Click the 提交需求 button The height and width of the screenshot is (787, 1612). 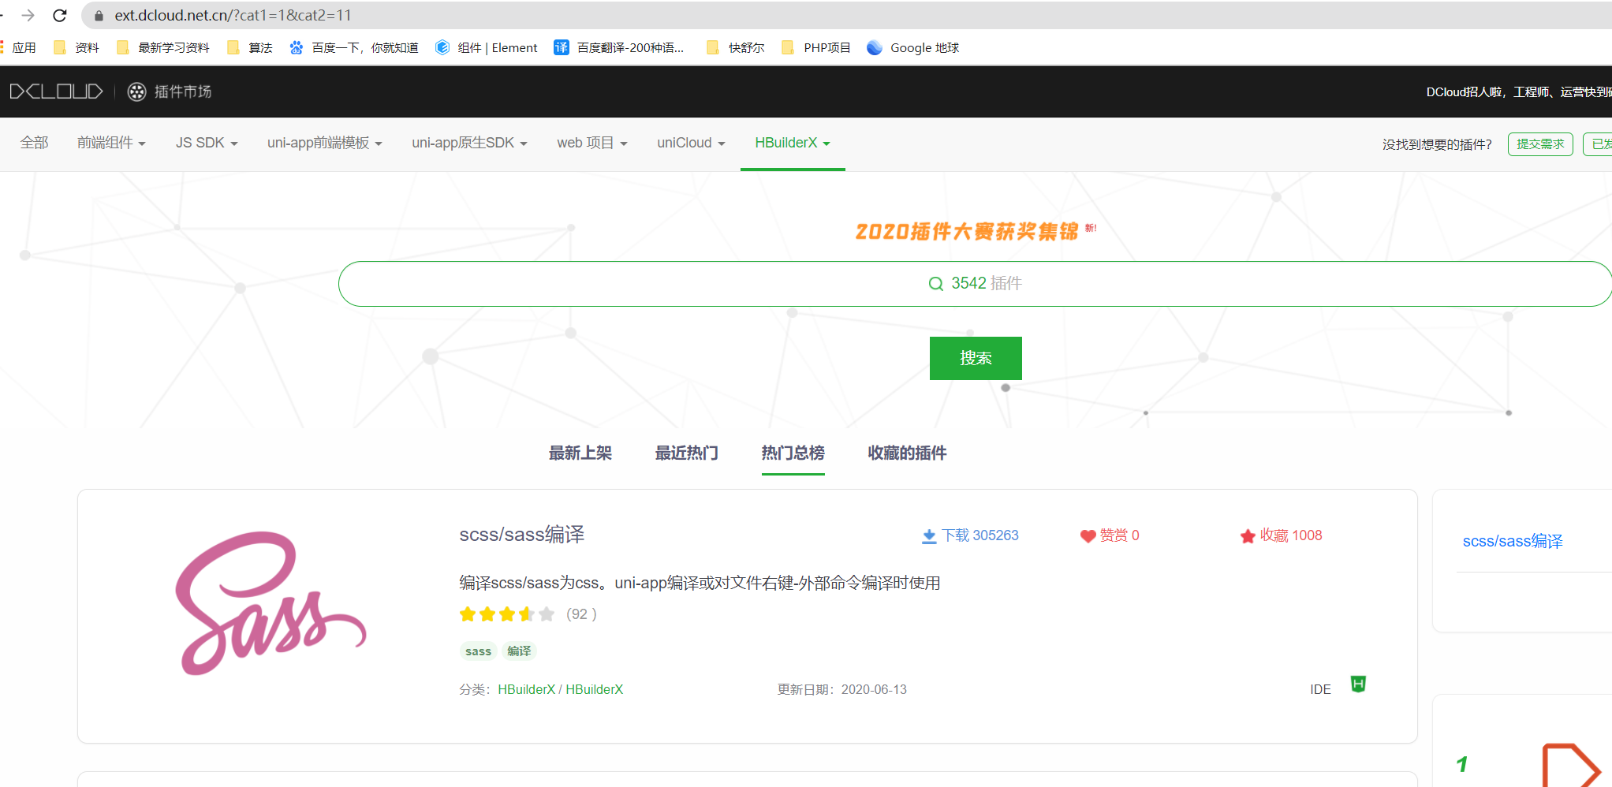[x=1540, y=144]
